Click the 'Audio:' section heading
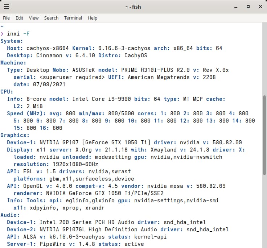 click(x=10, y=215)
